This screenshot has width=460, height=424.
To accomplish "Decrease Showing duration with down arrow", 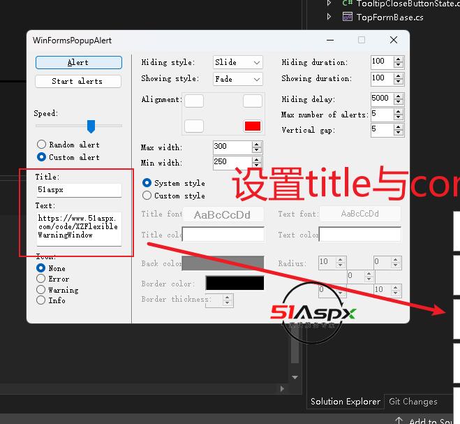I will [x=398, y=82].
